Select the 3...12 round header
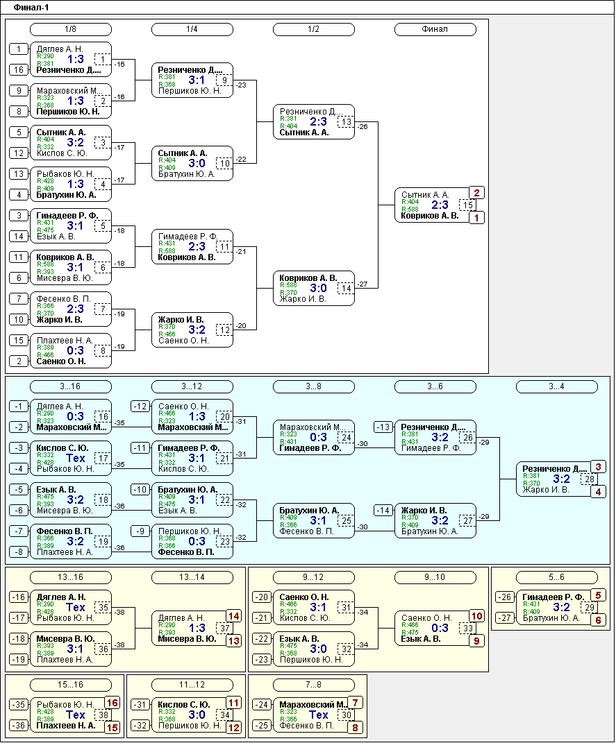616x743 pixels. coord(192,386)
